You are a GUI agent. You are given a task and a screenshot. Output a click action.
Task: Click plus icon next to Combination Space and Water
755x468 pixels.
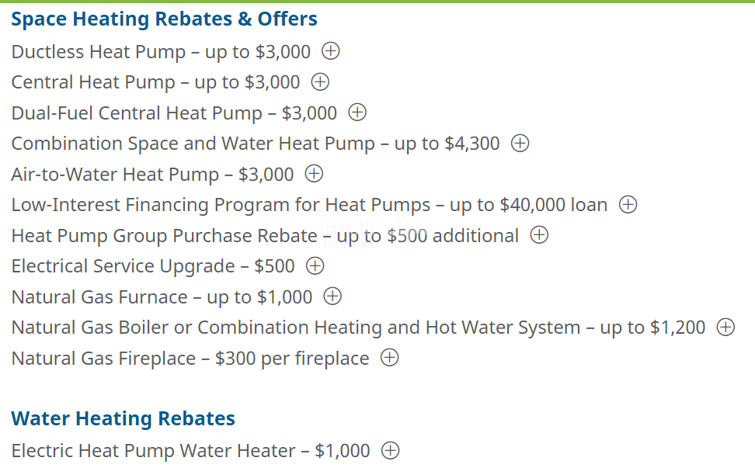[x=520, y=144]
